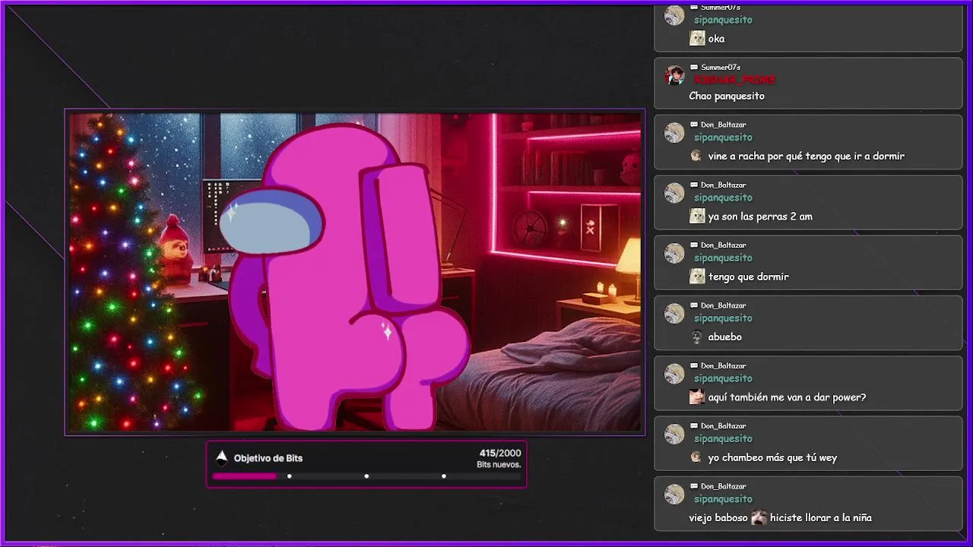Click reply bubble icon above "viejo baboso" message

coord(694,486)
